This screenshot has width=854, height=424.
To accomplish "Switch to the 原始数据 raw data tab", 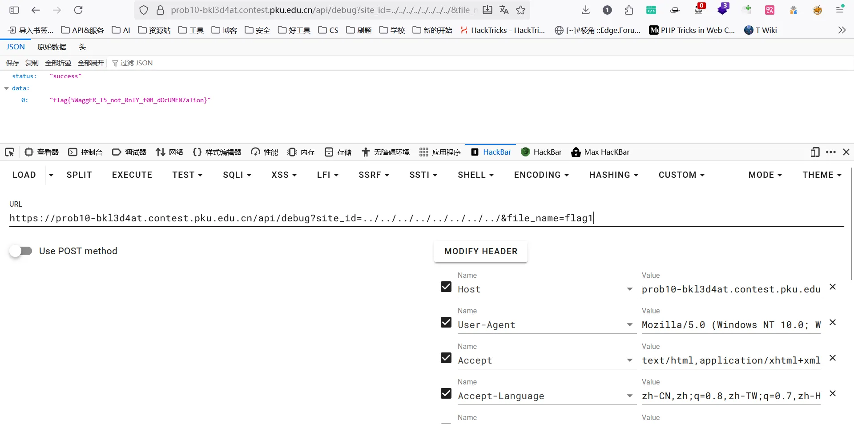I will tap(52, 47).
